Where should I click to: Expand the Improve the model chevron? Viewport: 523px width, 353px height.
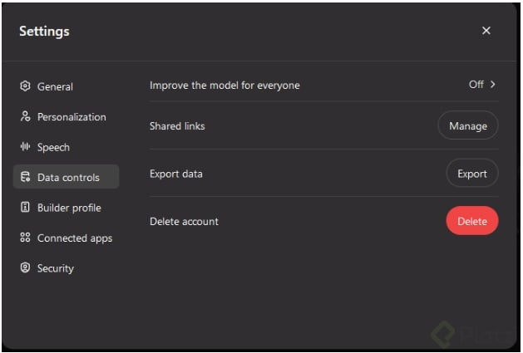pyautogui.click(x=492, y=85)
